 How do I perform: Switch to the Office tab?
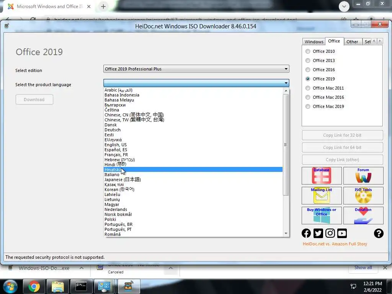click(x=334, y=41)
